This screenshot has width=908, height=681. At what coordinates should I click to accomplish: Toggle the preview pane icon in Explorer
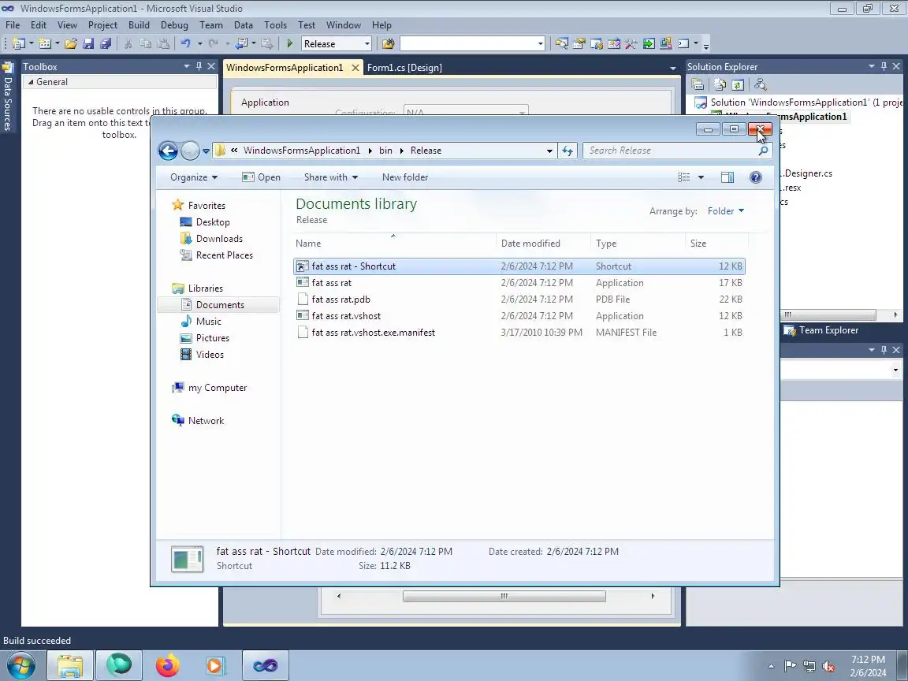728,177
